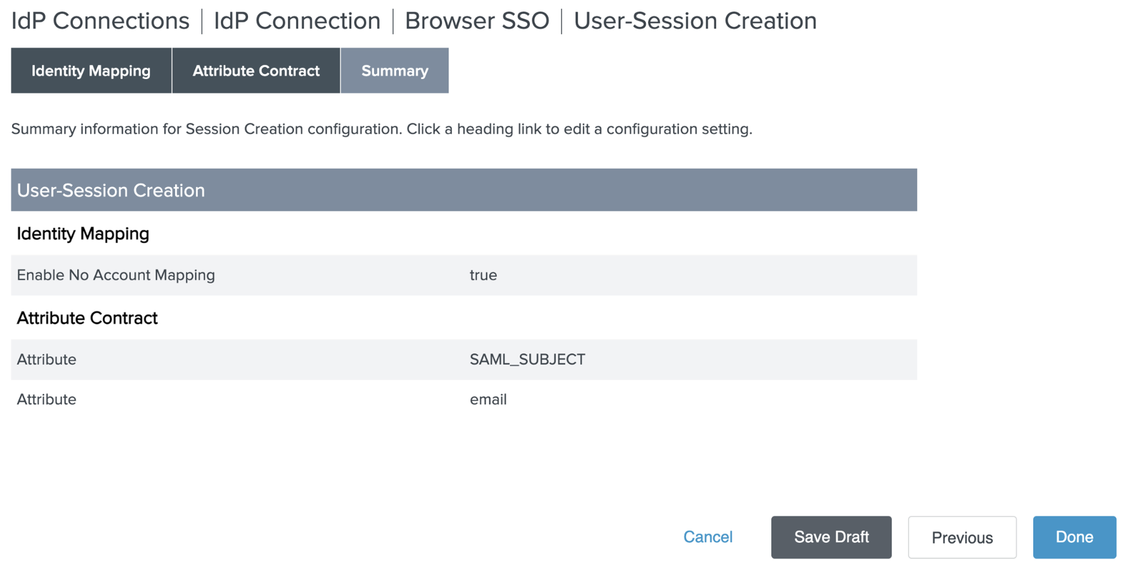
Task: Switch to the Identity Mapping tab
Action: pyautogui.click(x=91, y=71)
